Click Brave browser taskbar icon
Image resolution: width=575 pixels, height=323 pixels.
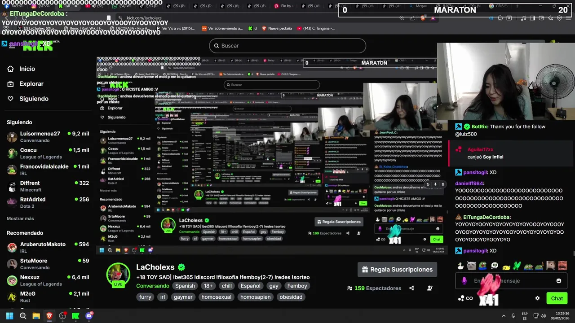click(x=49, y=316)
